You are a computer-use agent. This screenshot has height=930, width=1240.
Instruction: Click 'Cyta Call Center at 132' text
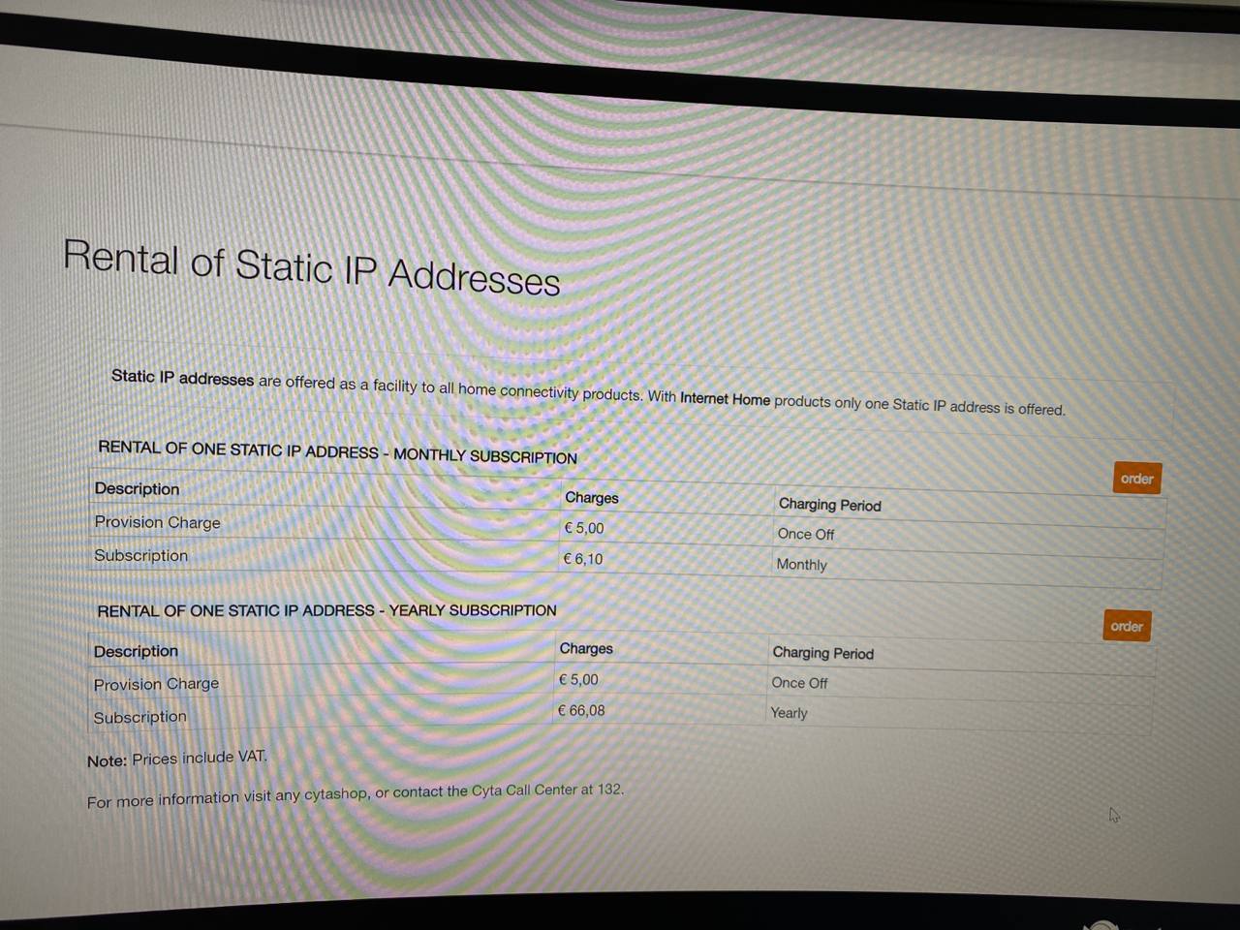click(547, 790)
